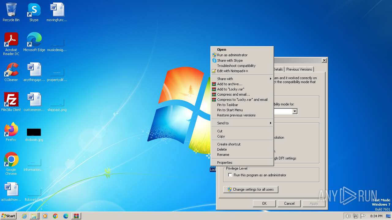
Task: Open Google Chrome desktop shortcut
Action: coord(11,164)
